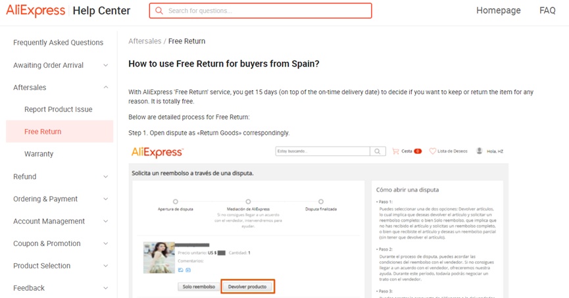Select Feedback menu item

(29, 288)
